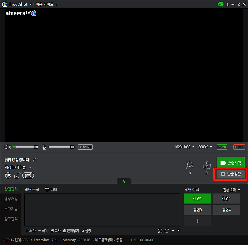This screenshot has width=248, height=245.
Task: Move source up with up arrow
Action: click(x=173, y=230)
